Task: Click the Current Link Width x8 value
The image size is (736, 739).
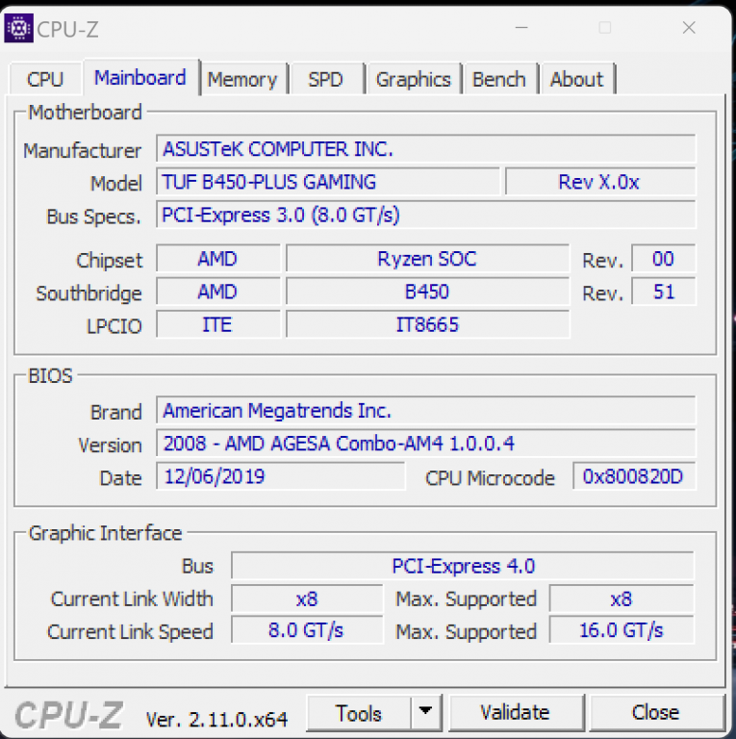Action: (307, 599)
